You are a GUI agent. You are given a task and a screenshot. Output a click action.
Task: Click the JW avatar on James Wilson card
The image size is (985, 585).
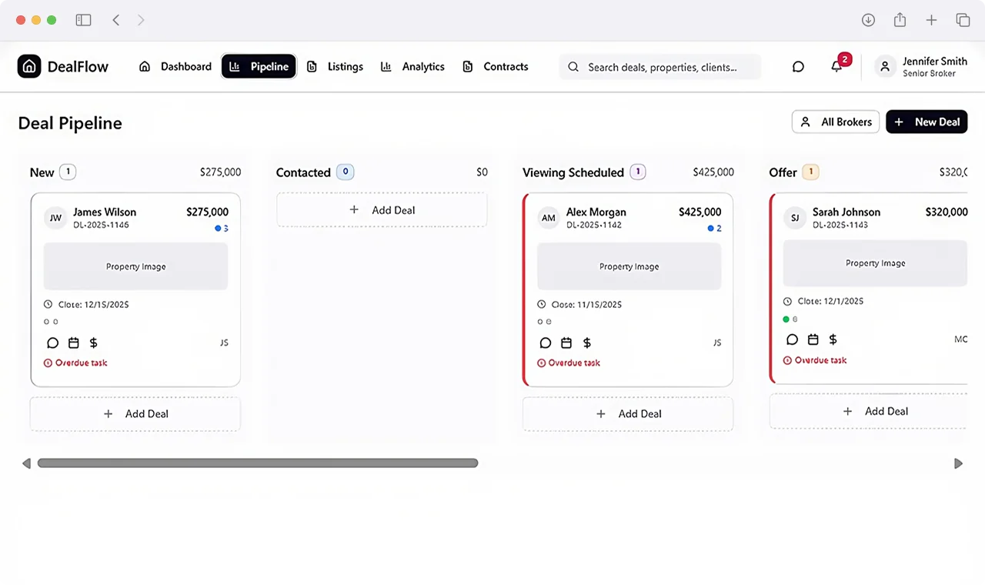(55, 218)
